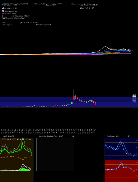Open the red RSI chart panel
The width and height of the screenshot is (138, 182).
tap(121, 171)
